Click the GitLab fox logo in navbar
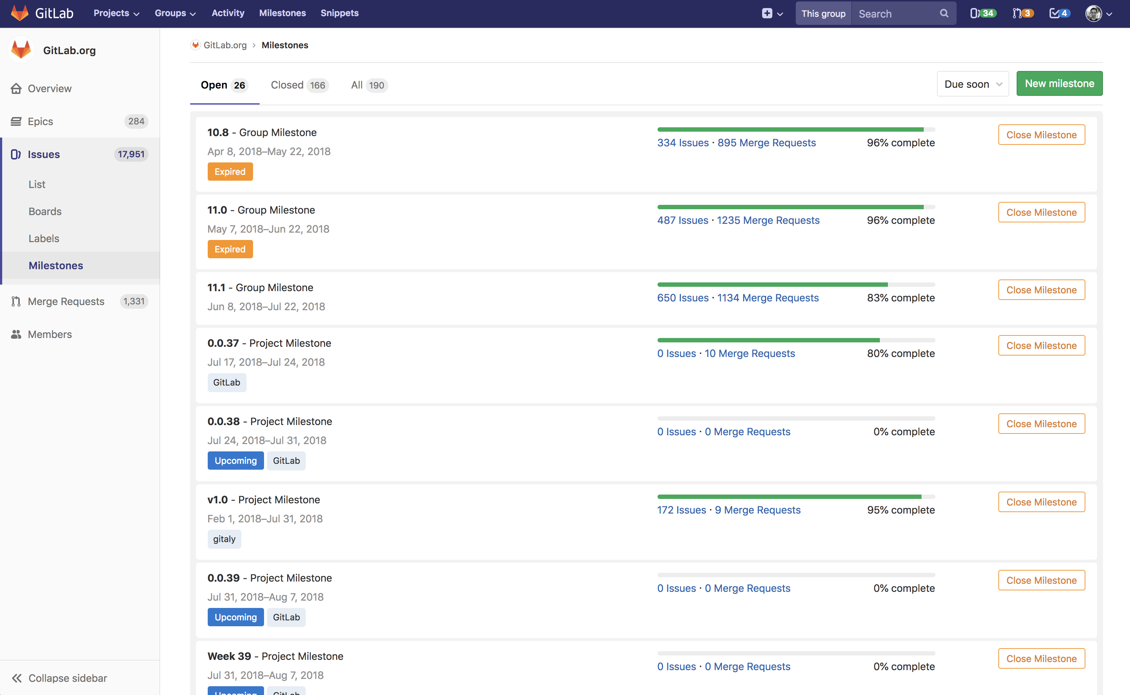Image resolution: width=1130 pixels, height=695 pixels. point(20,13)
